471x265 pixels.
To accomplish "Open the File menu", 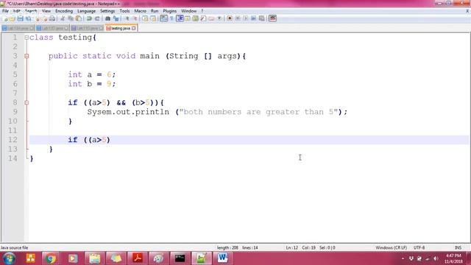I will tap(5, 11).
